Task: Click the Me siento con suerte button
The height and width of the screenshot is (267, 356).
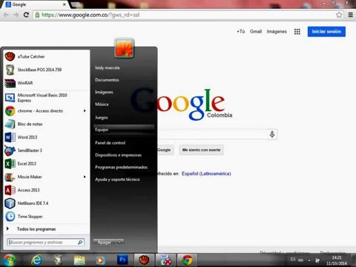Action: tap(201, 150)
